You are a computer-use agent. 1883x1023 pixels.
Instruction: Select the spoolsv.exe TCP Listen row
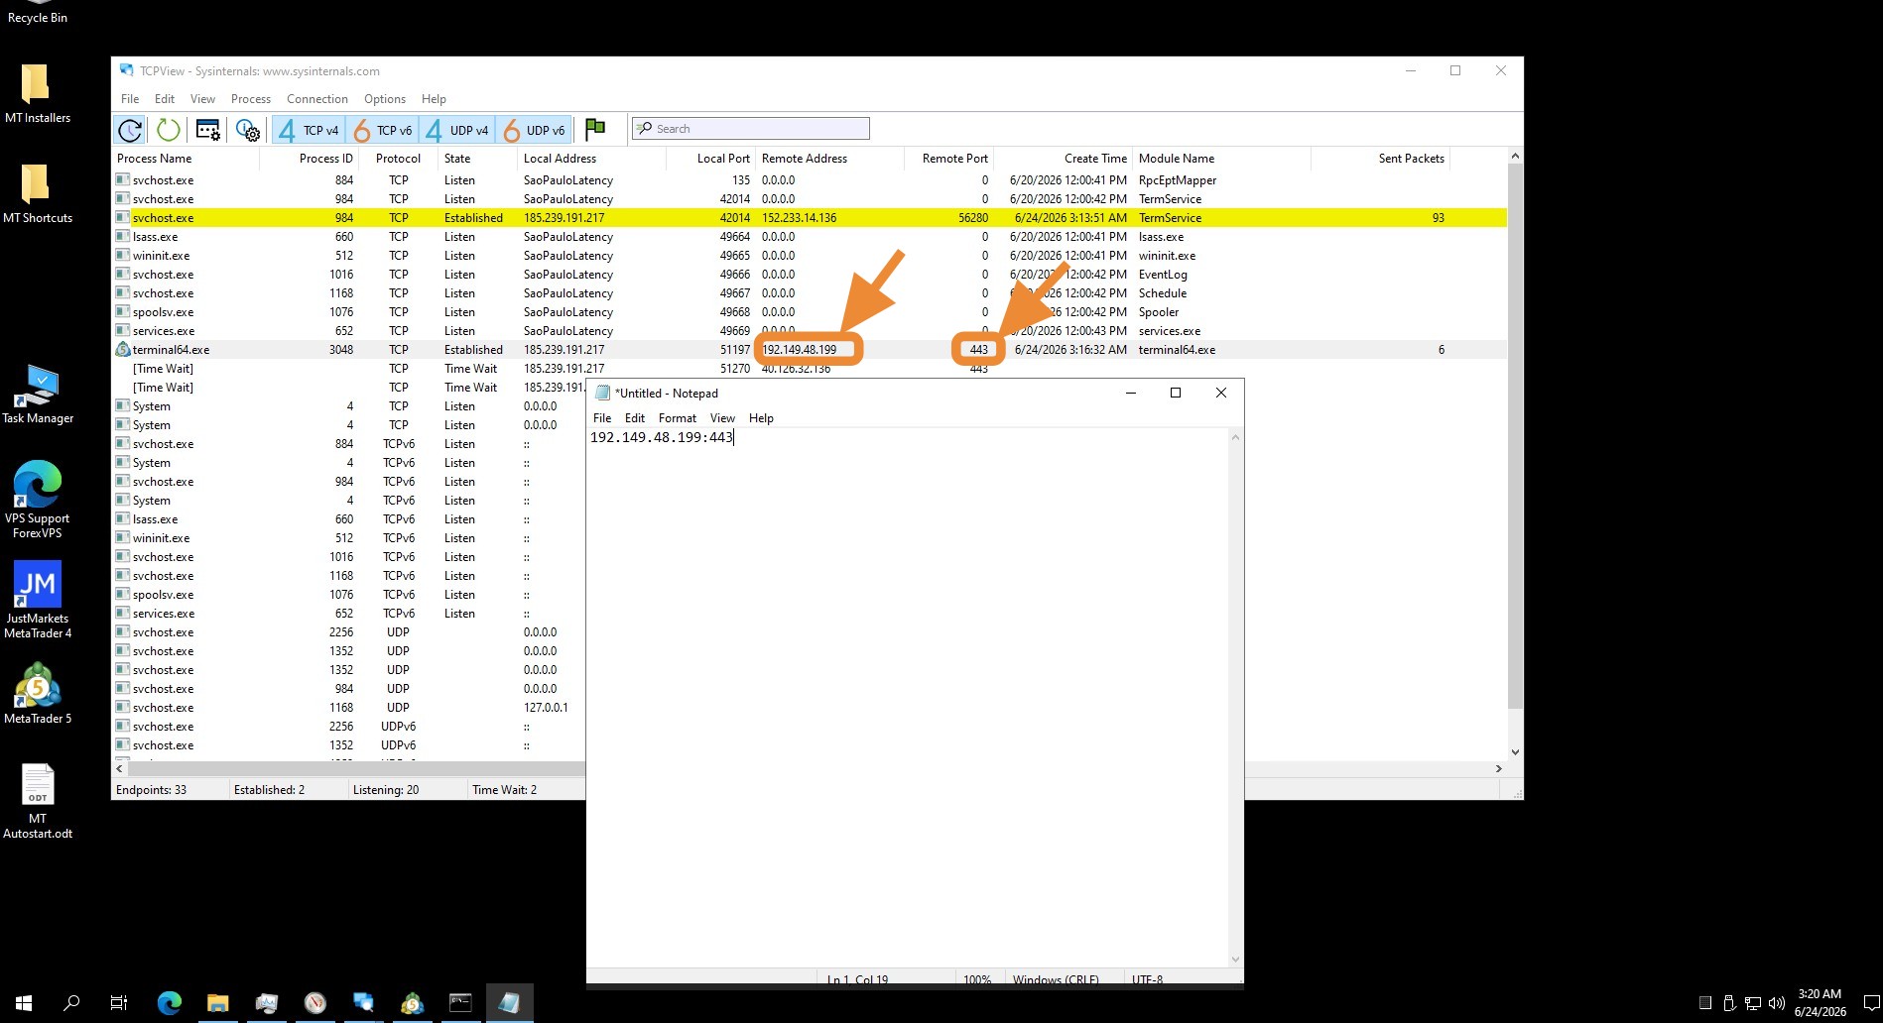(x=810, y=312)
